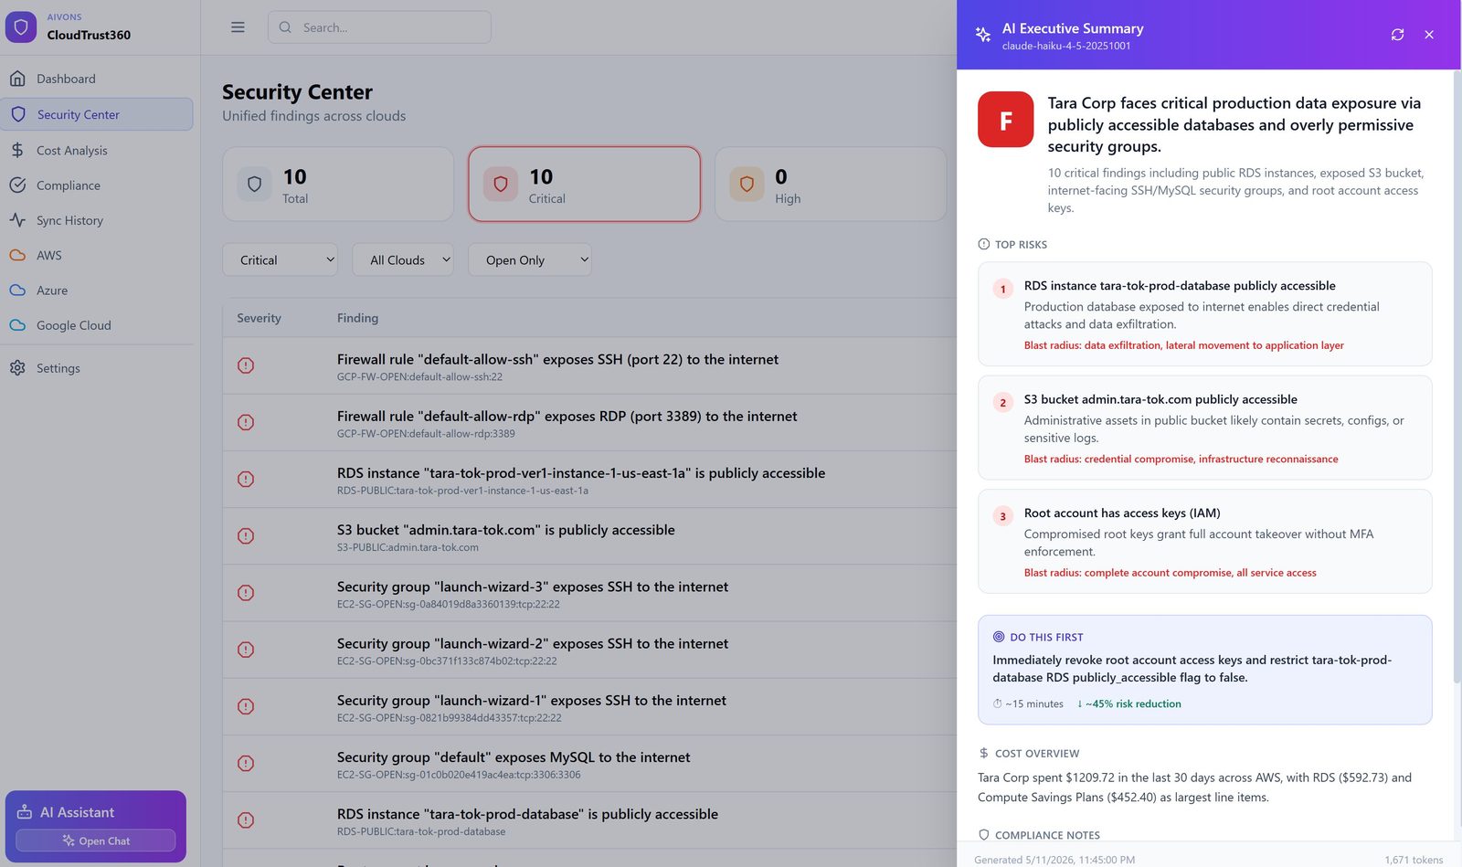Viewport: 1462px width, 867px height.
Task: Click in the Search input field
Action: click(379, 27)
